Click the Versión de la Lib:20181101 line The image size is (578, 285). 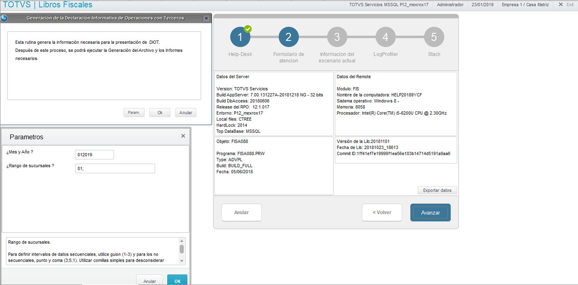pyautogui.click(x=363, y=141)
